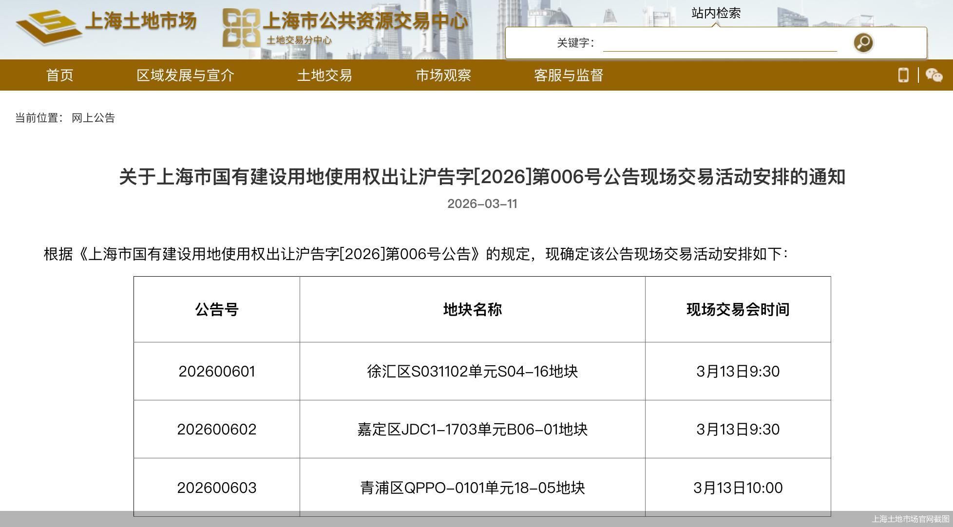Click the WeChat icon in navigation bar
953x527 pixels.
(x=934, y=75)
